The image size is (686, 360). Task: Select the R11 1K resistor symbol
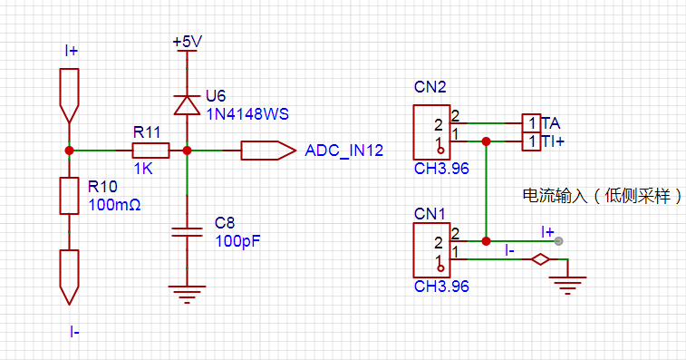click(x=150, y=151)
